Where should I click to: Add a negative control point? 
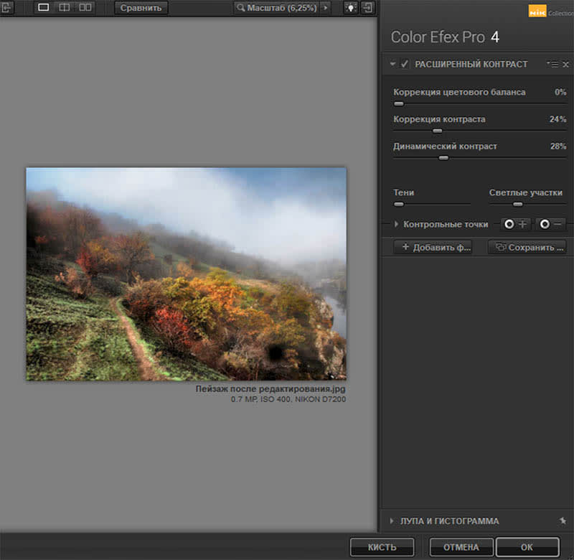click(550, 224)
